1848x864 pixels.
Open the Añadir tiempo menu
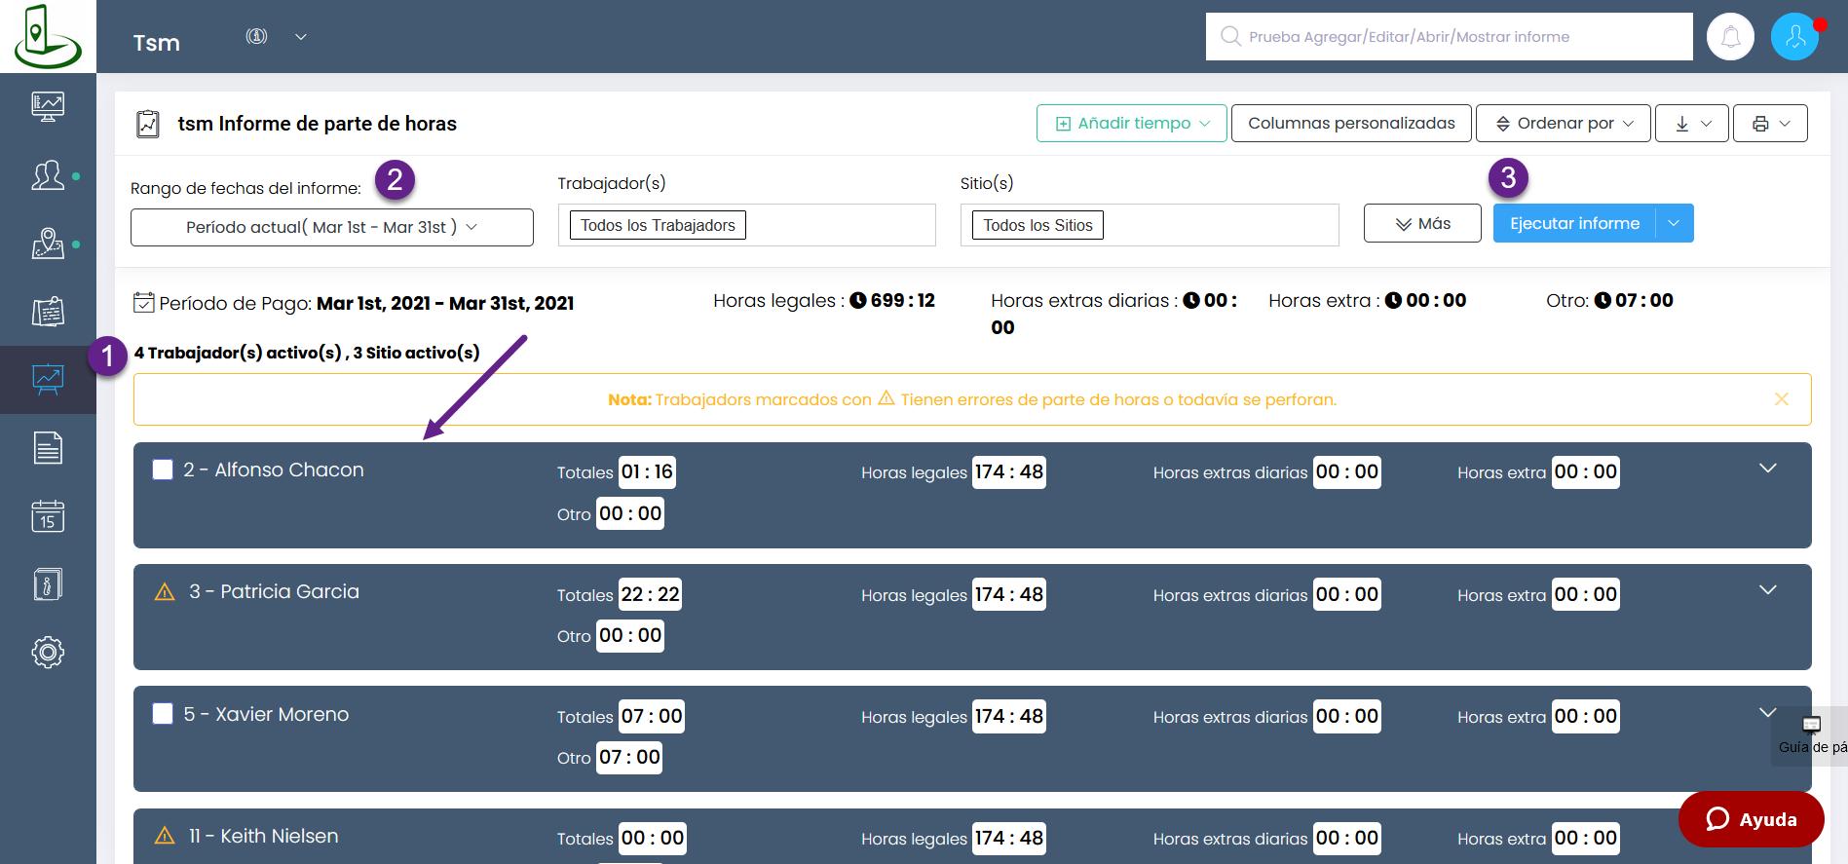(1131, 124)
